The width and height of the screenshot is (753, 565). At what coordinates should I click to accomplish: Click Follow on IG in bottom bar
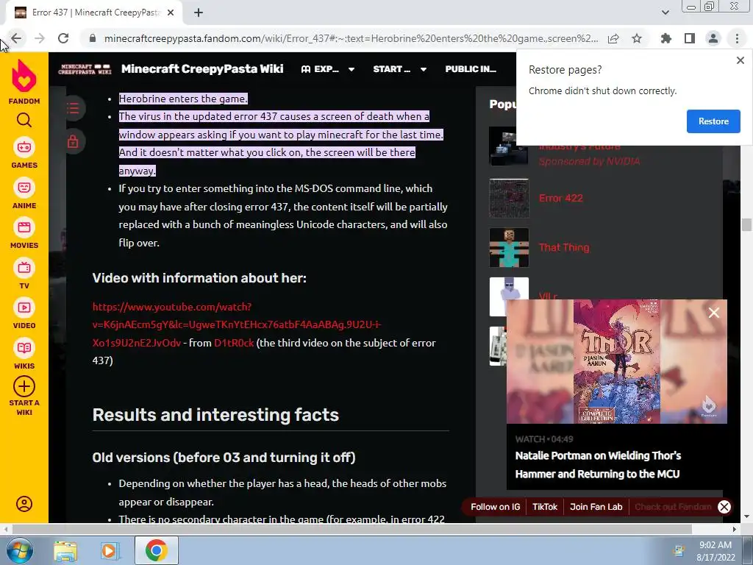[495, 507]
